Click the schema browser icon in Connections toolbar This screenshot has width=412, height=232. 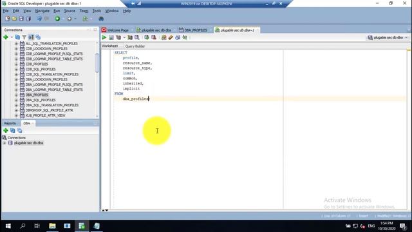[x=31, y=37]
